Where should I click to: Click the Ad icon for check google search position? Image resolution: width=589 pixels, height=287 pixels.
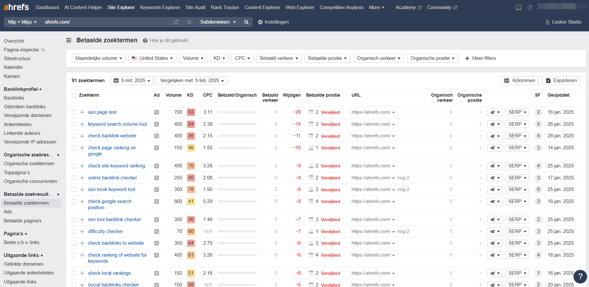click(x=156, y=201)
